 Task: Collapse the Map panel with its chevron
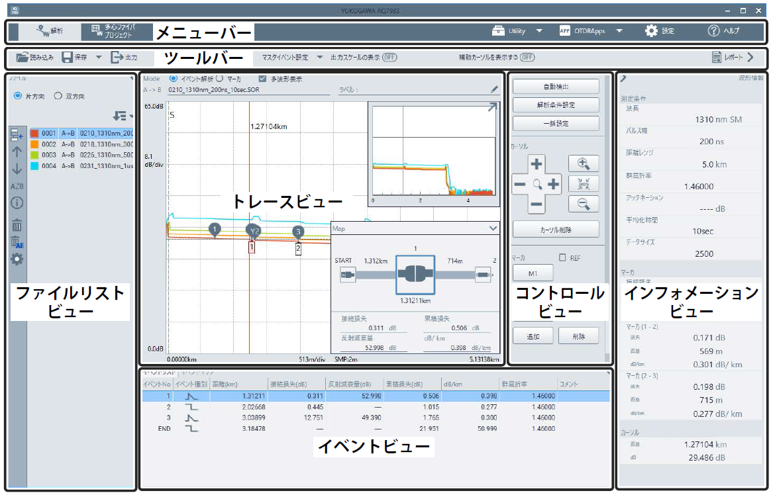[x=492, y=228]
